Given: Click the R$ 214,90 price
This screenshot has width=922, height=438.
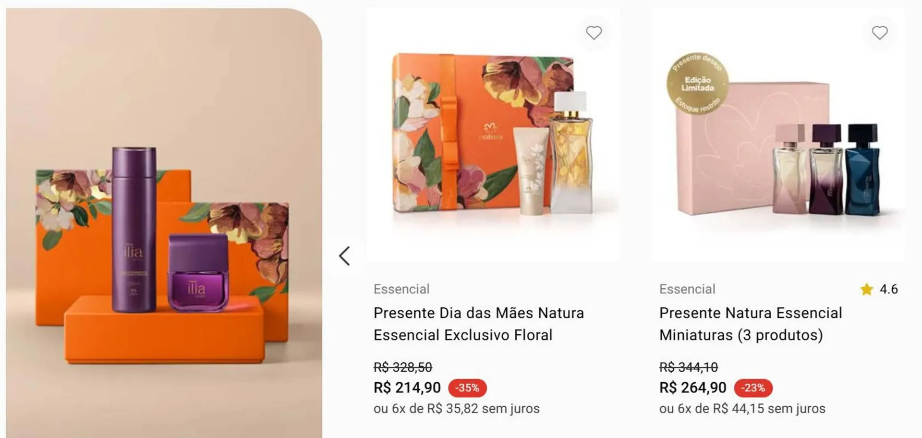Looking at the screenshot, I should tap(407, 388).
